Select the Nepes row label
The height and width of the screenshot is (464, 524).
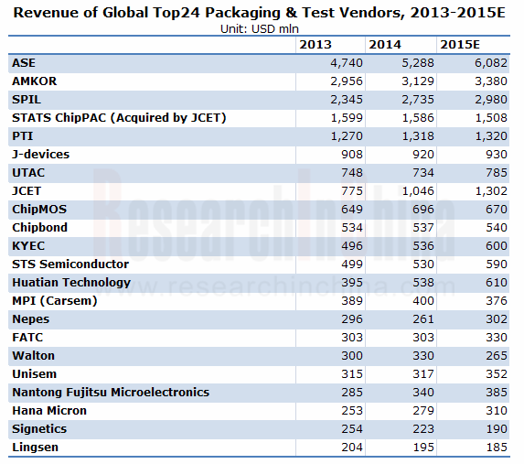[31, 319]
